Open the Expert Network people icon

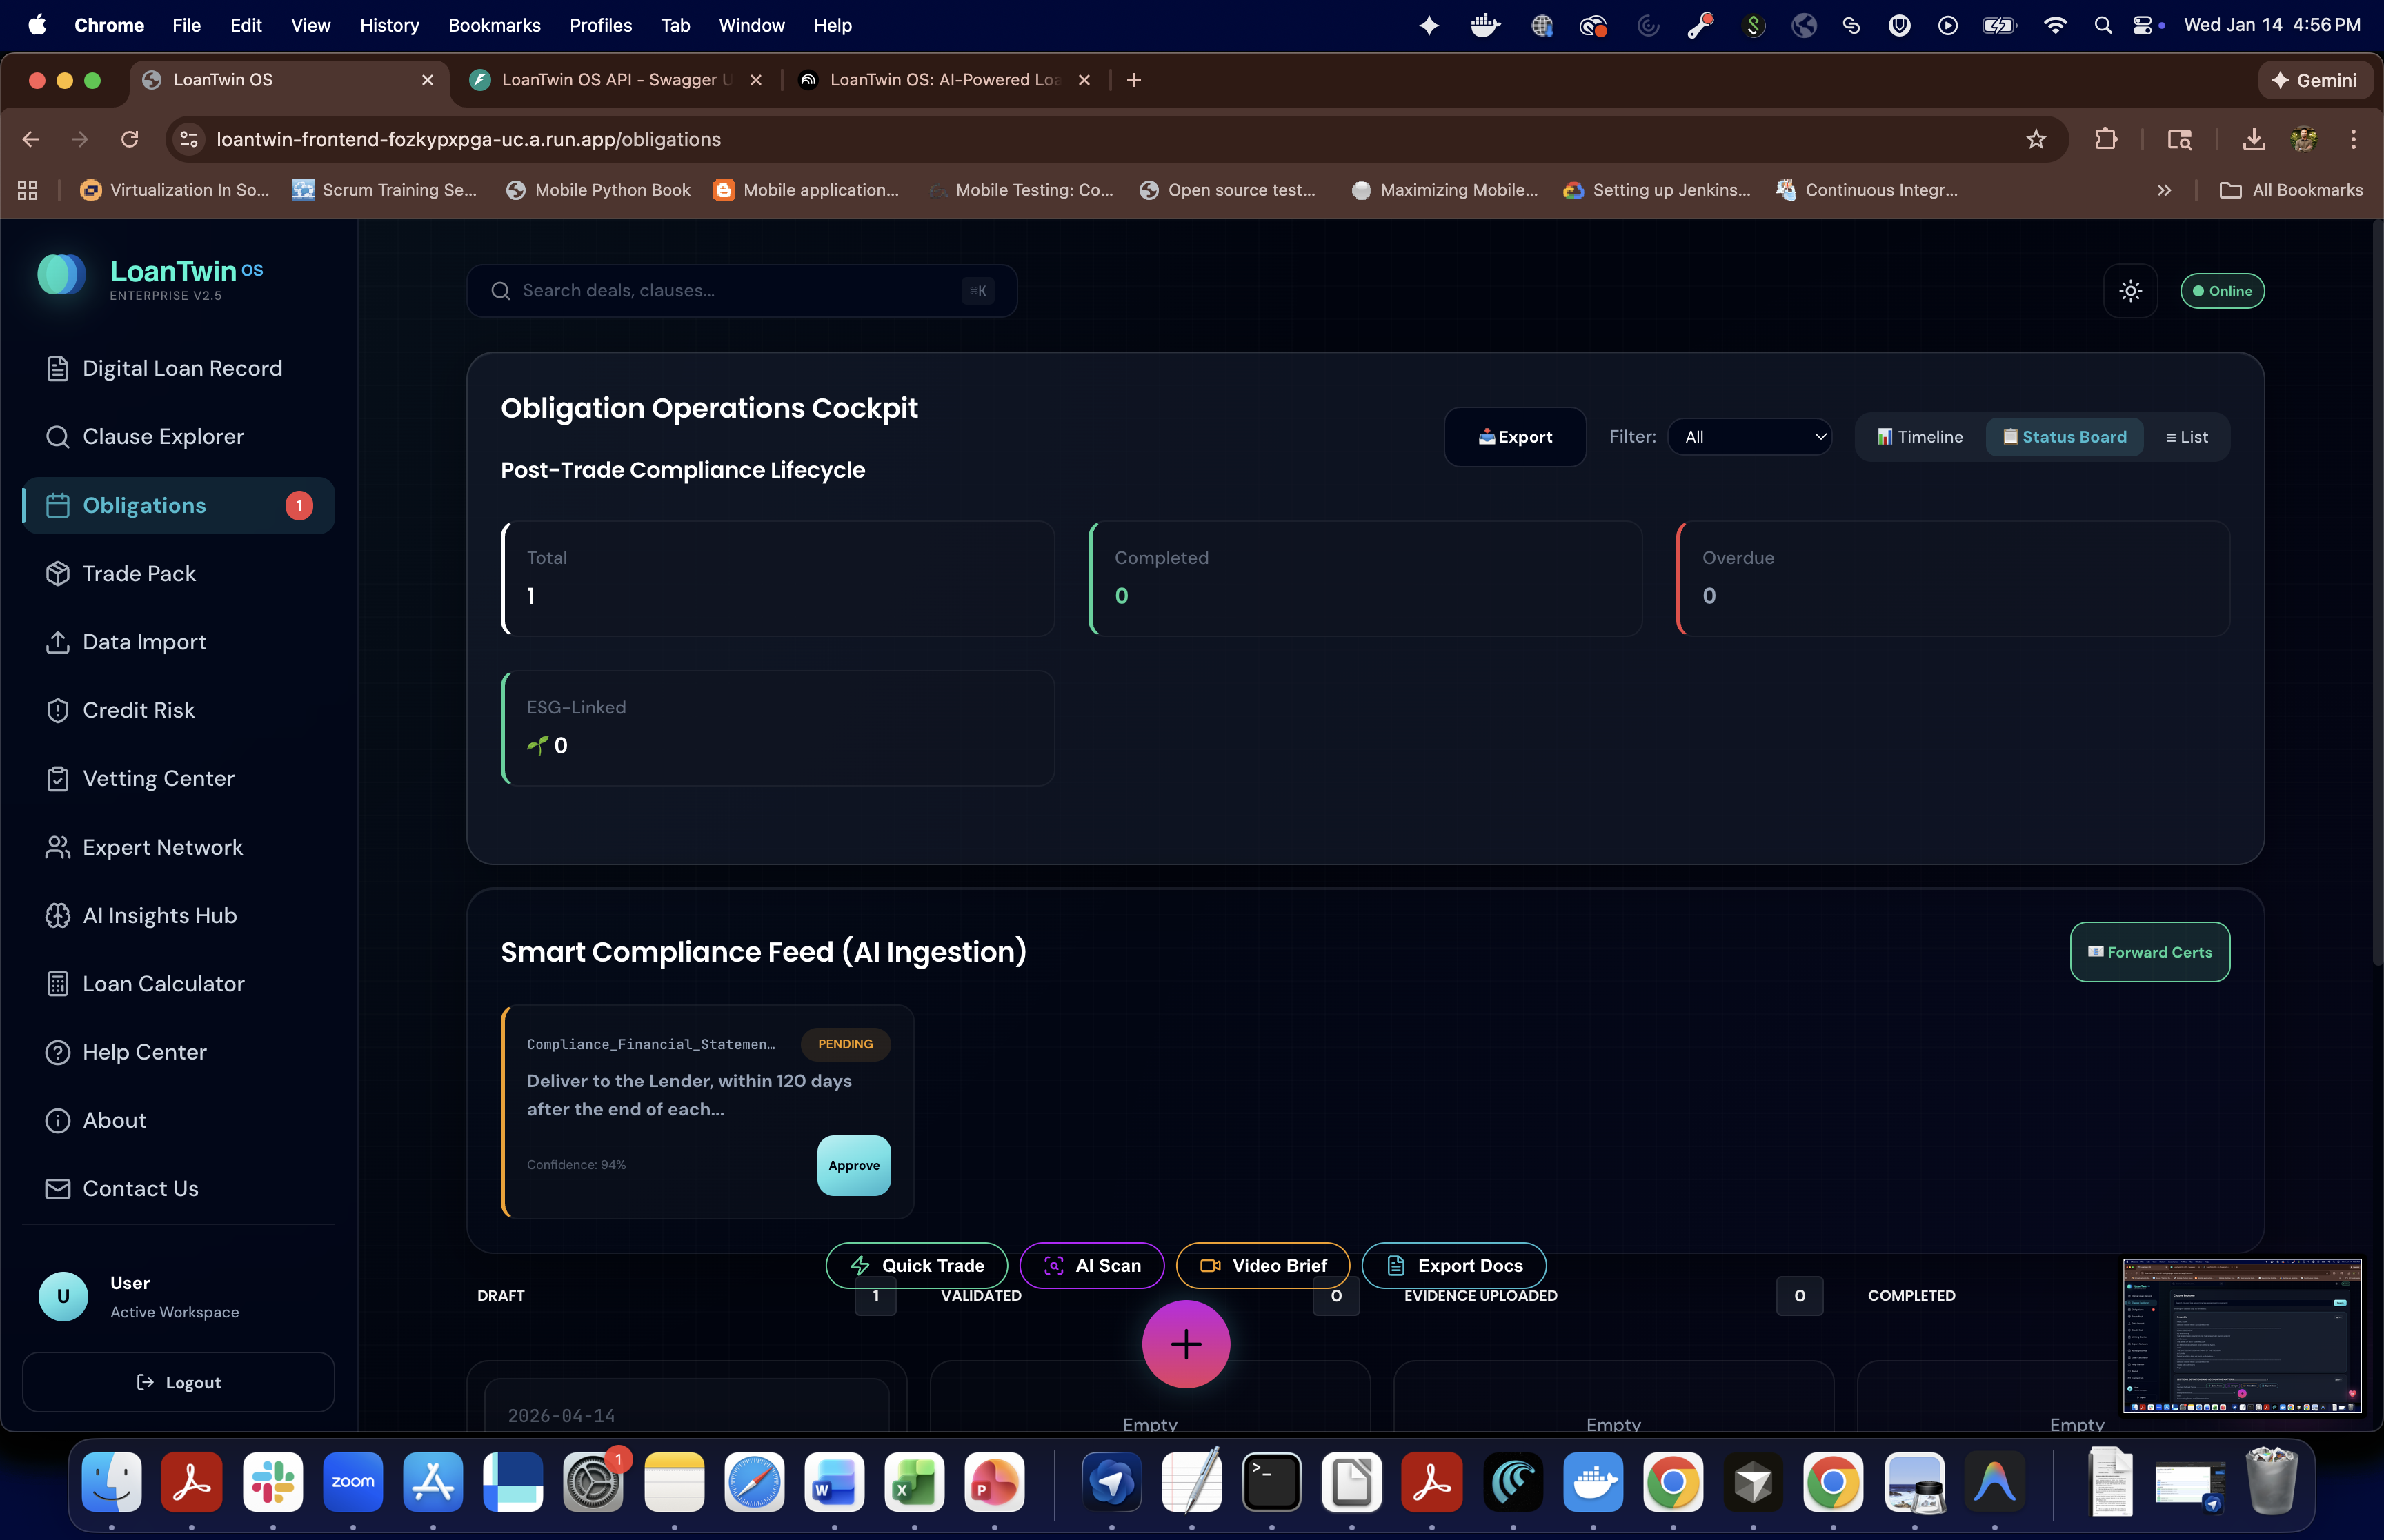58,848
